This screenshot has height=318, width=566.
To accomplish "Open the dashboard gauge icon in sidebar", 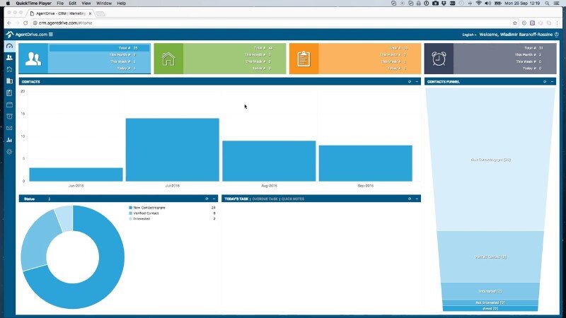I will tap(9, 46).
